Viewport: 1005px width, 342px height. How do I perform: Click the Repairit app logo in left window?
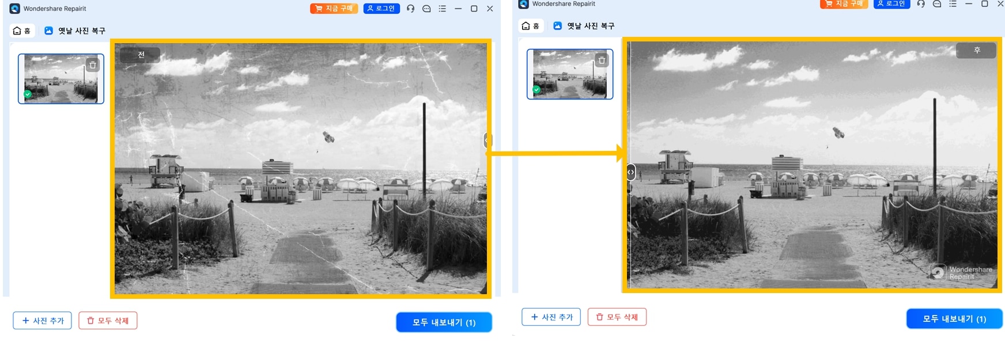pos(14,9)
